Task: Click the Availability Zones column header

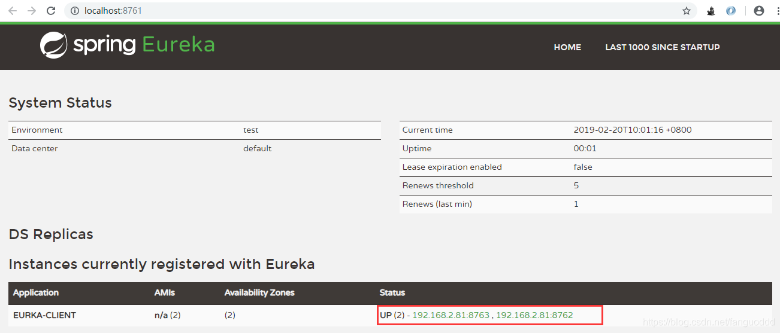Action: [x=259, y=293]
